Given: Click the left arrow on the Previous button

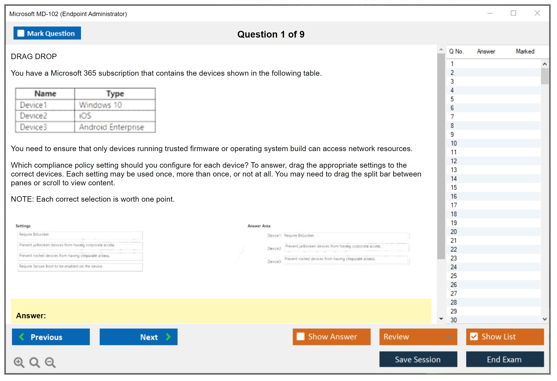Looking at the screenshot, I should (x=22, y=337).
